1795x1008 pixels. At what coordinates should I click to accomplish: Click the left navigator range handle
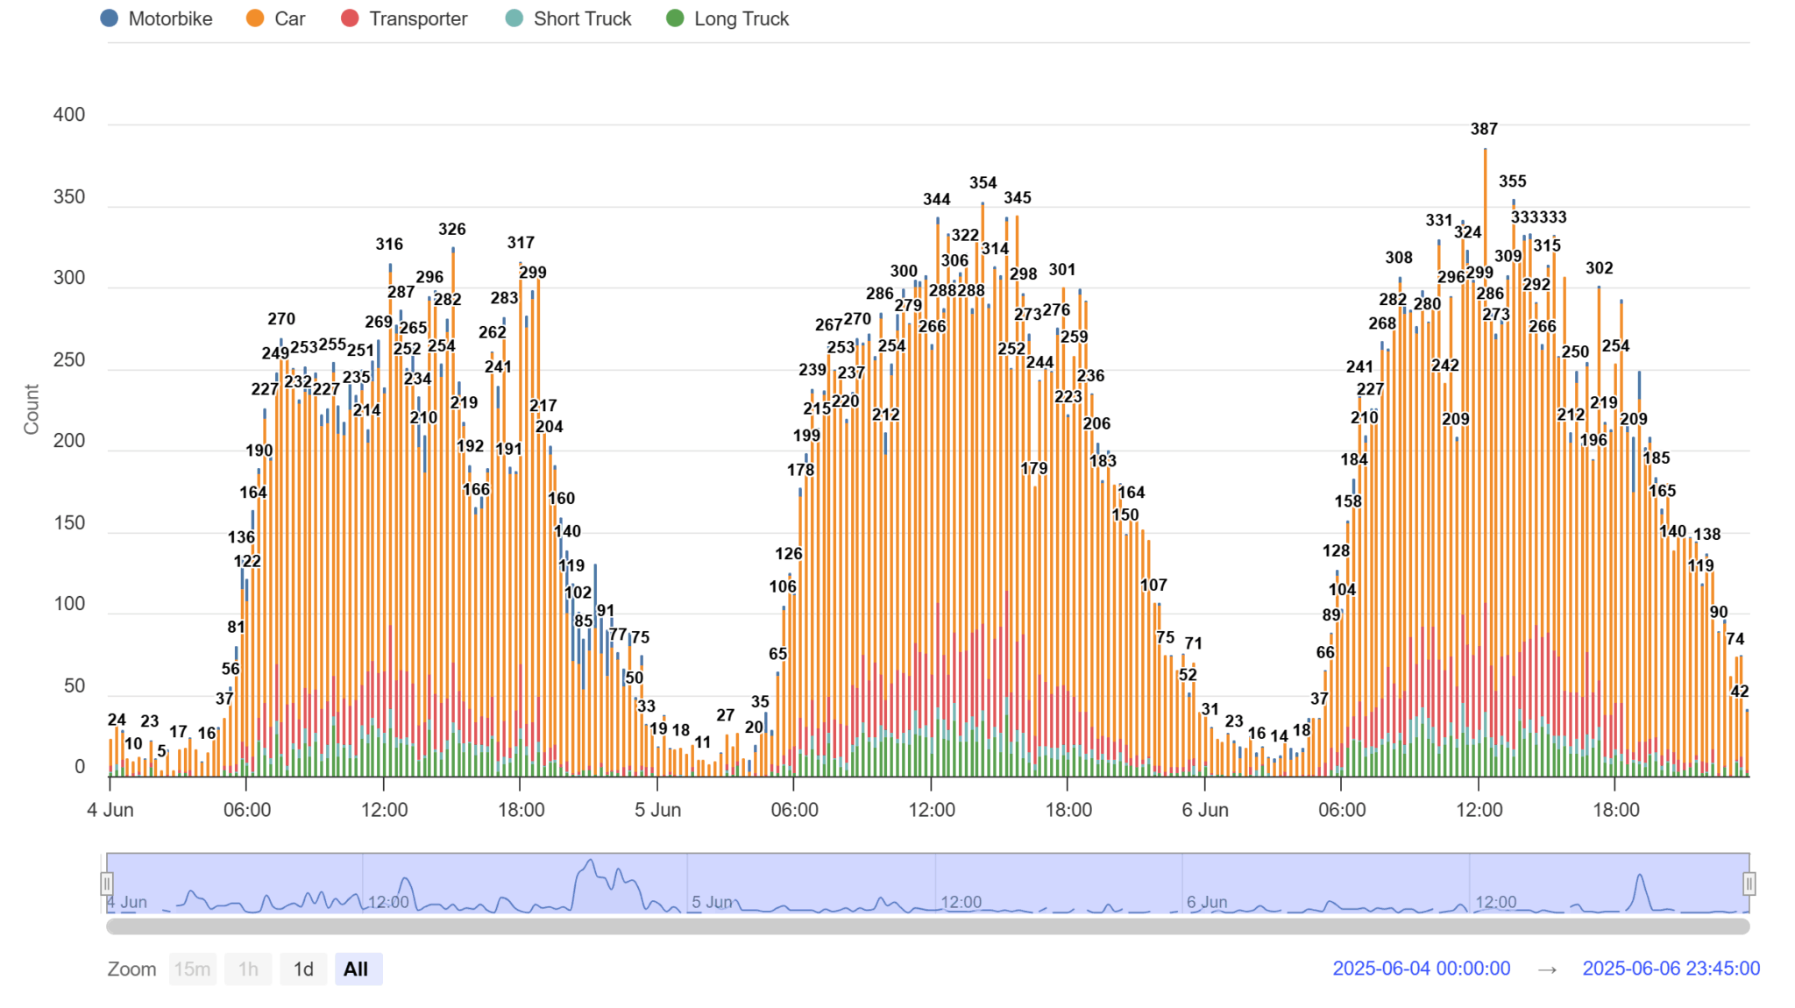pos(107,884)
